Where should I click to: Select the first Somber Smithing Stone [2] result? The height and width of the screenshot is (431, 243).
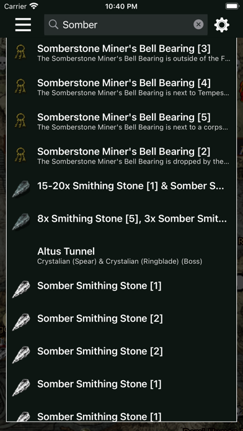click(x=122, y=318)
